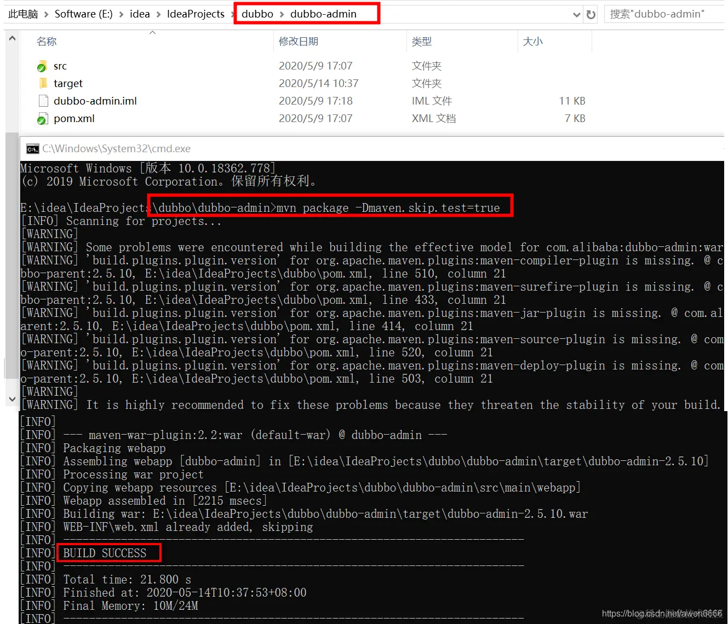Click the Packaging webapp log line
The height and width of the screenshot is (624, 728).
[x=114, y=448]
